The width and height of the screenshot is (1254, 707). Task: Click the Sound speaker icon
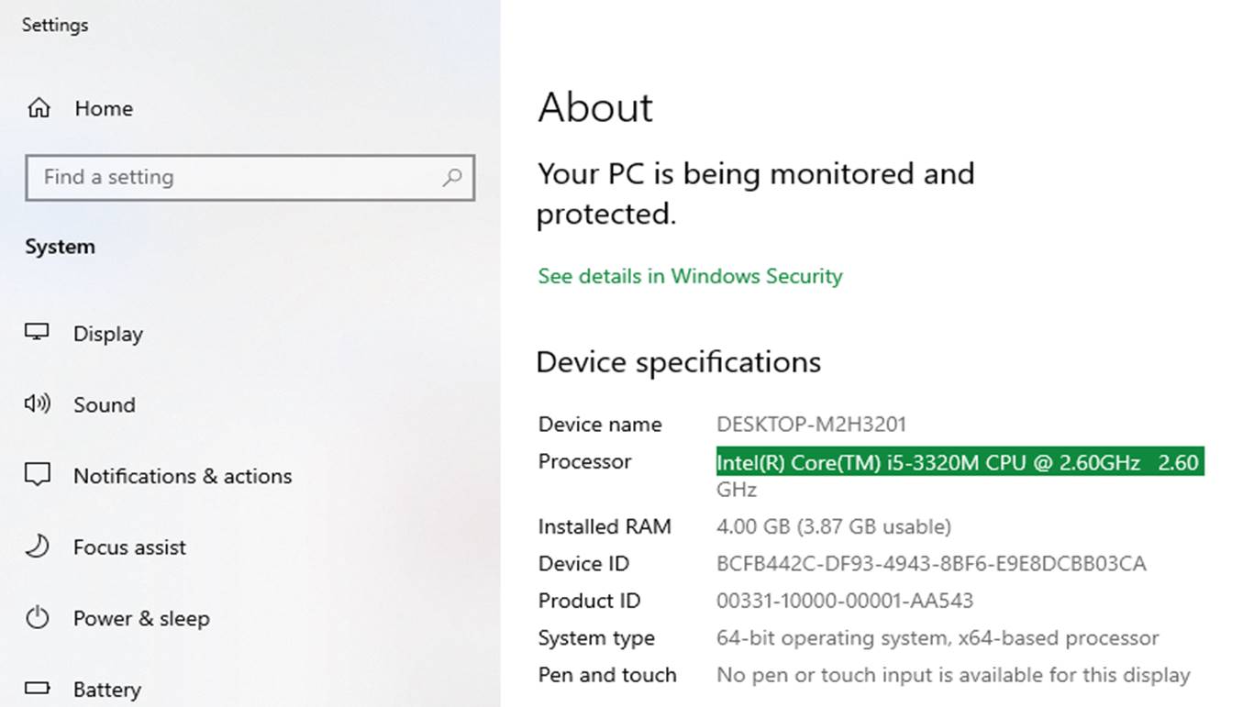click(37, 403)
